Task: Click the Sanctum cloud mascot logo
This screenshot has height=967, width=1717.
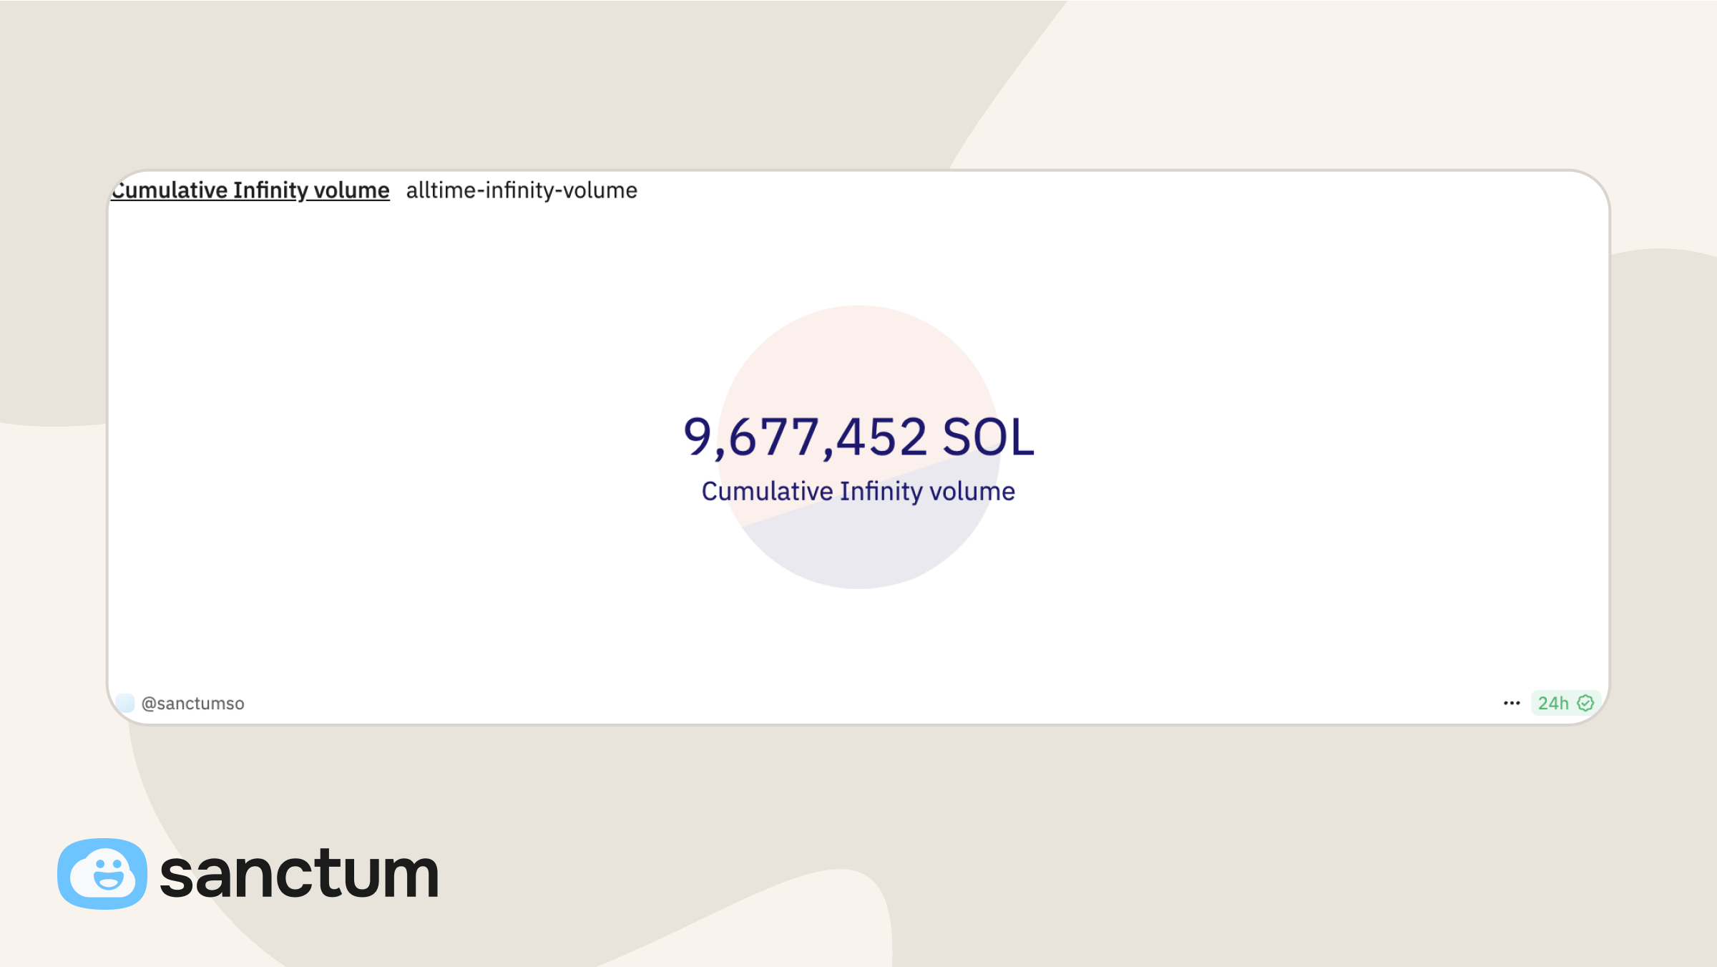Action: pyautogui.click(x=102, y=873)
